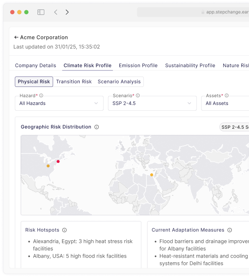
Task: Expand the All Hazards dropdown
Action: coord(59,103)
